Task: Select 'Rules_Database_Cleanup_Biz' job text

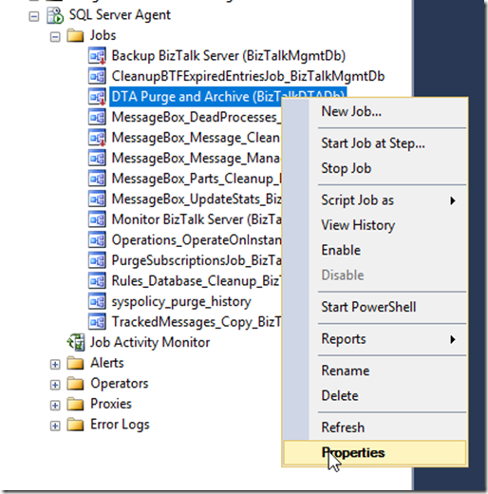Action: [x=197, y=281]
